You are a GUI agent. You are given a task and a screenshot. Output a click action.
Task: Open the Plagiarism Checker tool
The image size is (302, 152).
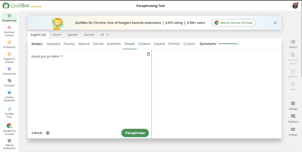tap(9, 57)
